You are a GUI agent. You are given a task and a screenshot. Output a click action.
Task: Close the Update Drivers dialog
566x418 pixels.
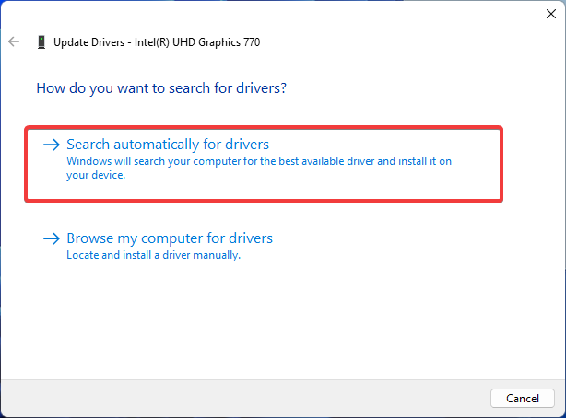coord(551,14)
